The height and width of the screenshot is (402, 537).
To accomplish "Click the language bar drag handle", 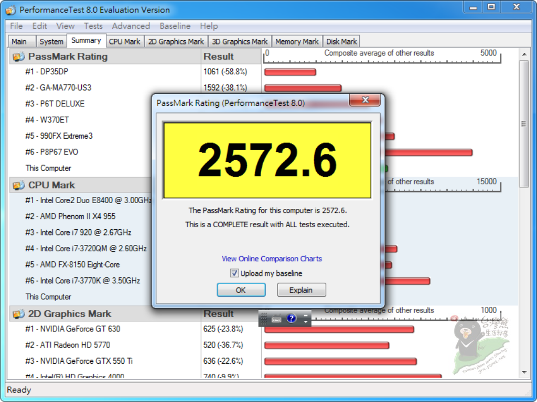I will (264, 318).
